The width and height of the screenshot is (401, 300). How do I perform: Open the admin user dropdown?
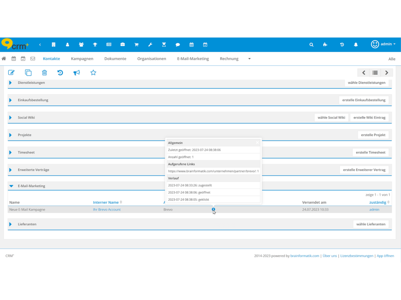coord(383,44)
